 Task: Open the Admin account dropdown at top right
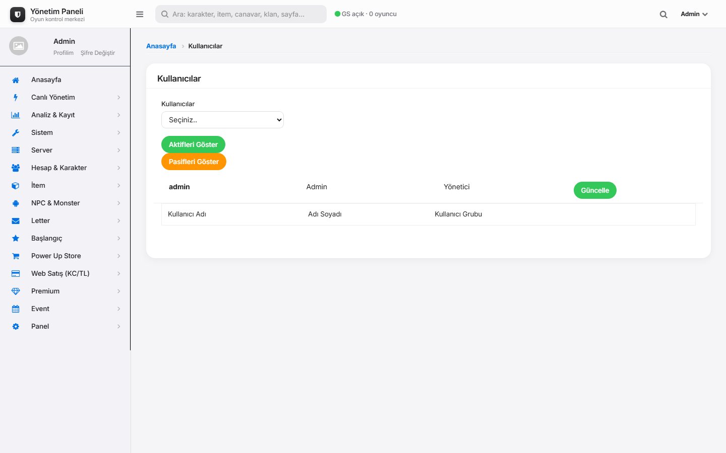point(694,14)
